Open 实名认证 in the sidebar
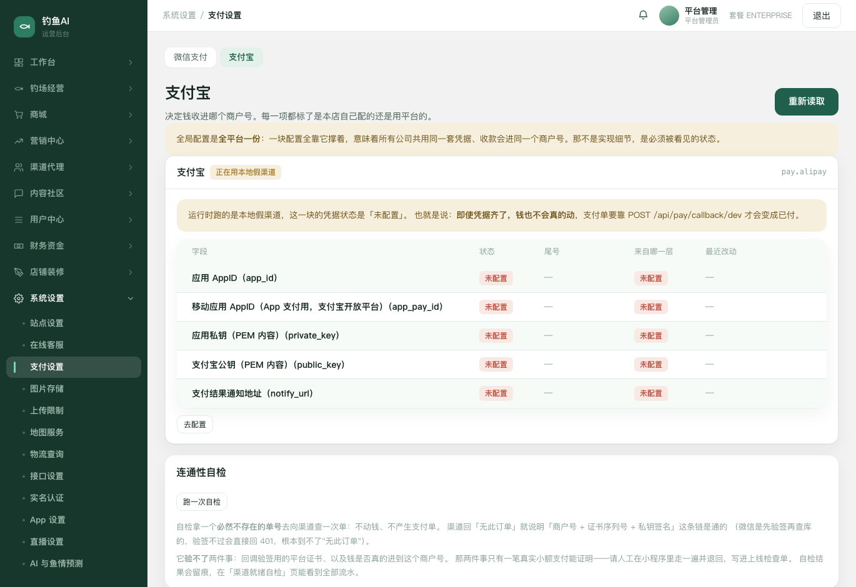This screenshot has height=587, width=856. (x=74, y=498)
